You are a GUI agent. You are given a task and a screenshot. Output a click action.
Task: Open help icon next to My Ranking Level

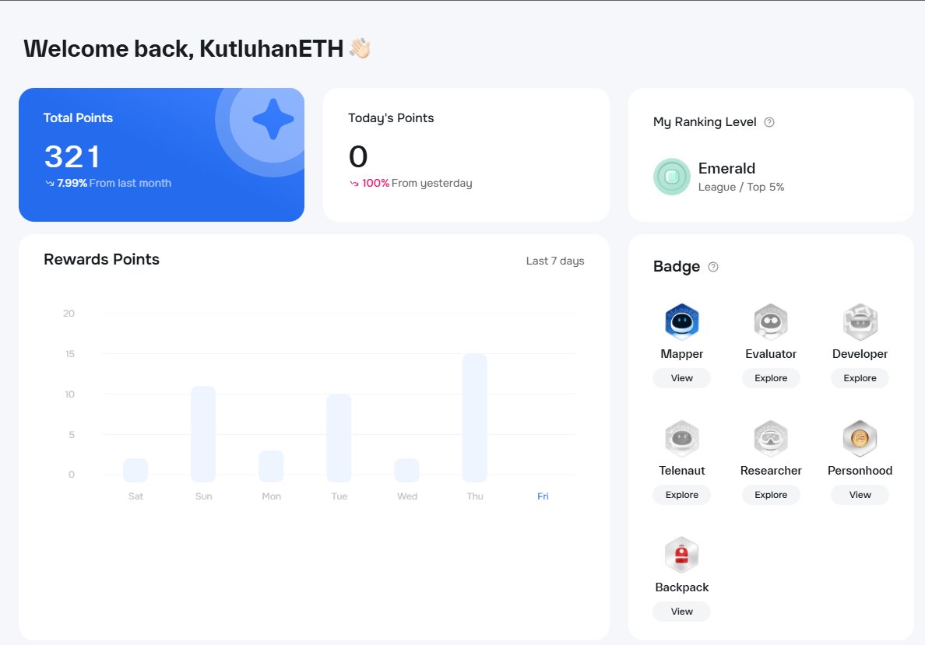pos(769,122)
